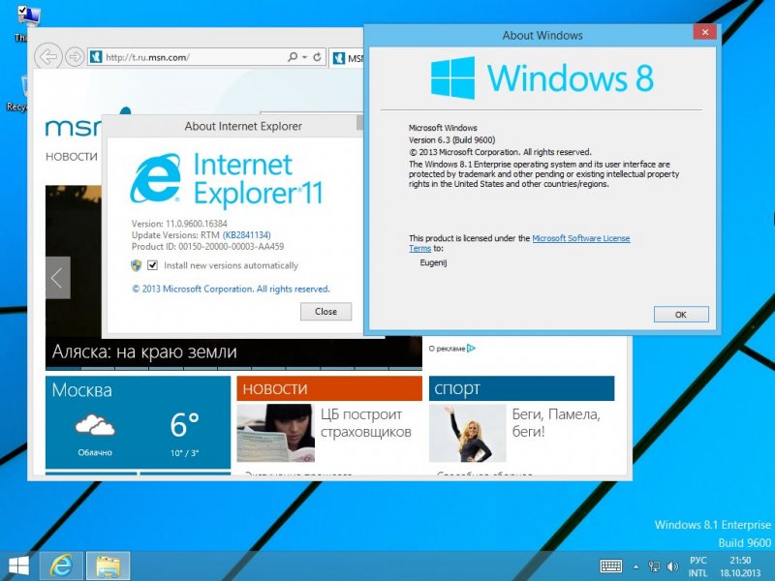Screen dimensions: 775x581
Task: Click the news thumbnail of woman reading
Action: [x=275, y=433]
